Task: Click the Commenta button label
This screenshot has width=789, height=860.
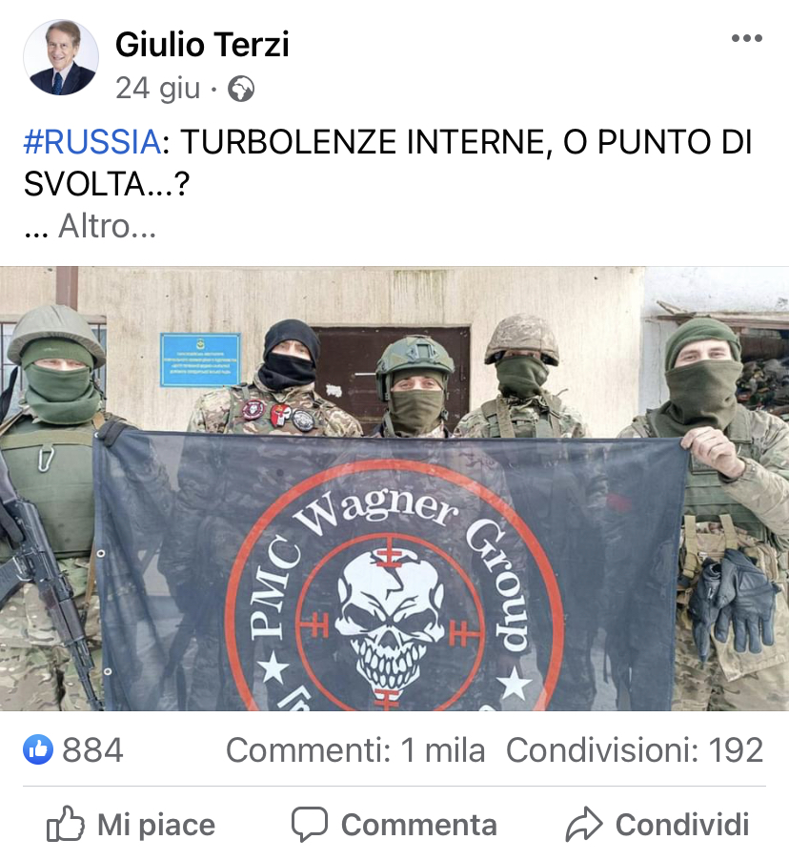Action: tap(419, 825)
